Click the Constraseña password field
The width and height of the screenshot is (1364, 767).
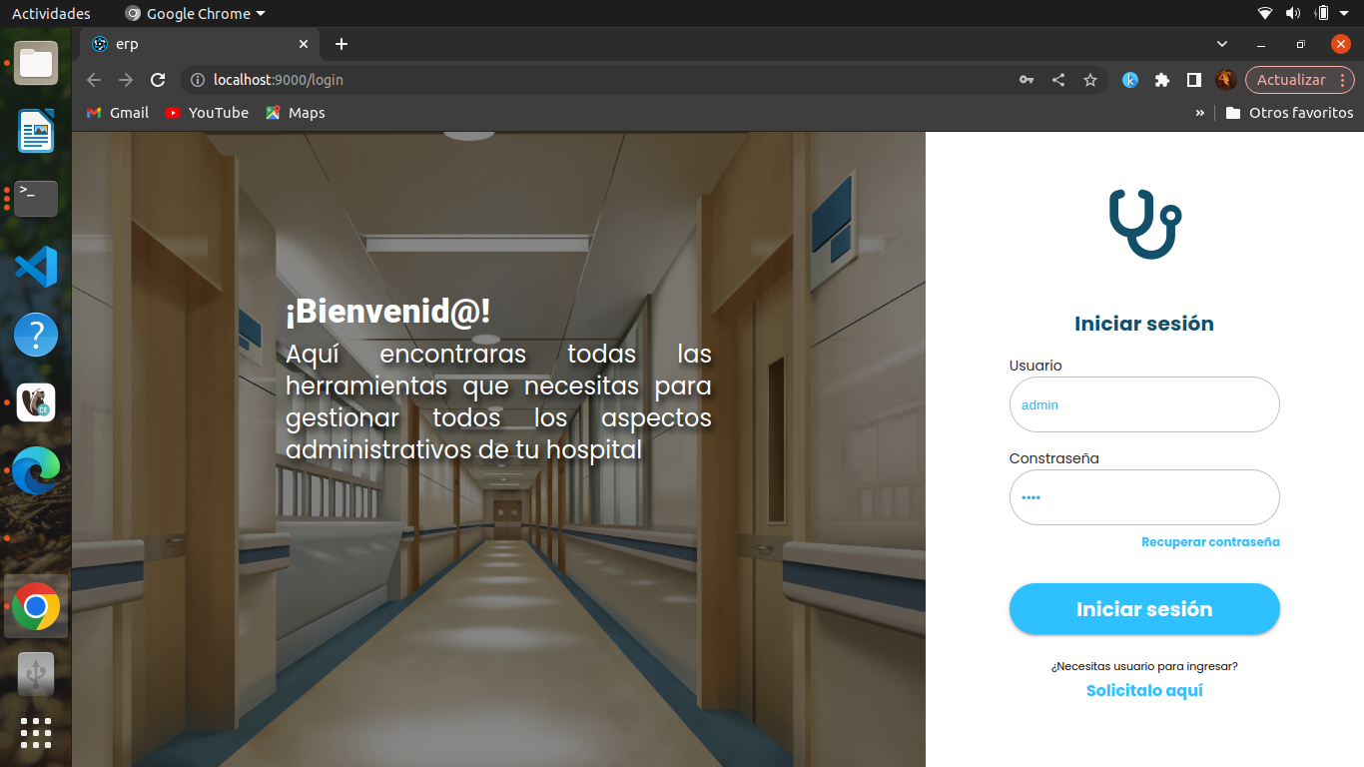(1144, 497)
